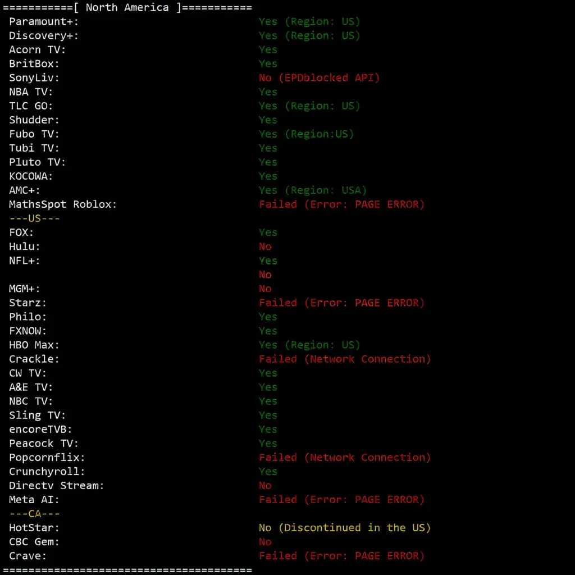Click Crave 'Failed (Error: PAGE ERROR)' result

pyautogui.click(x=341, y=556)
